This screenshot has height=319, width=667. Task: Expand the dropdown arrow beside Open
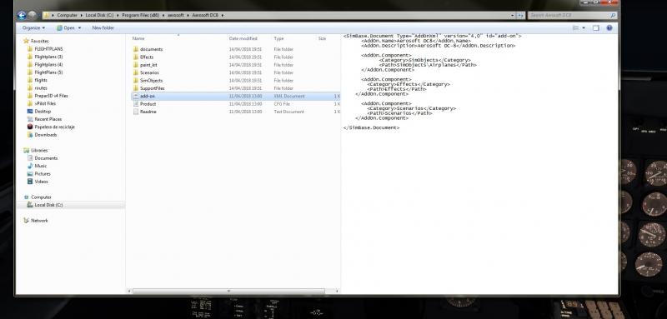79,27
